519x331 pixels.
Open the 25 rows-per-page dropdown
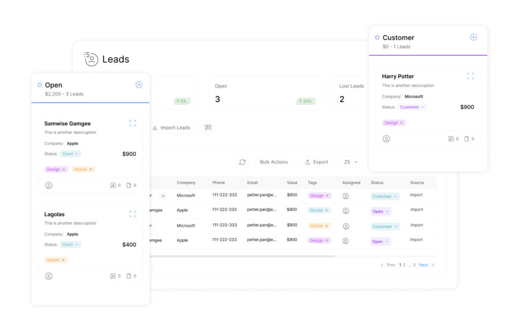tap(351, 162)
